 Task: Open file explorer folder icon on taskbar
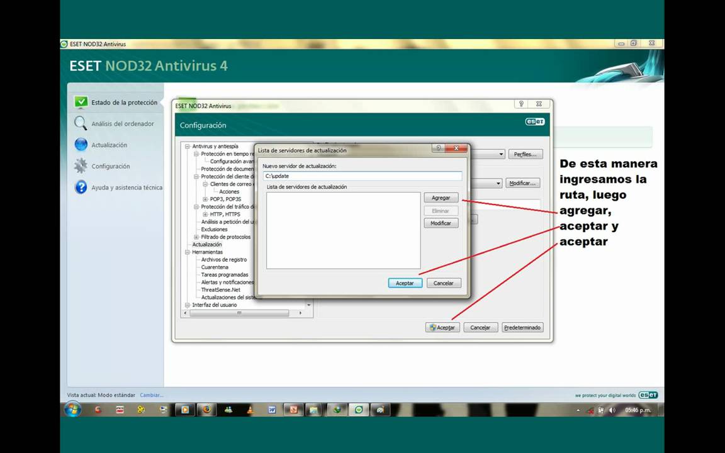(313, 410)
